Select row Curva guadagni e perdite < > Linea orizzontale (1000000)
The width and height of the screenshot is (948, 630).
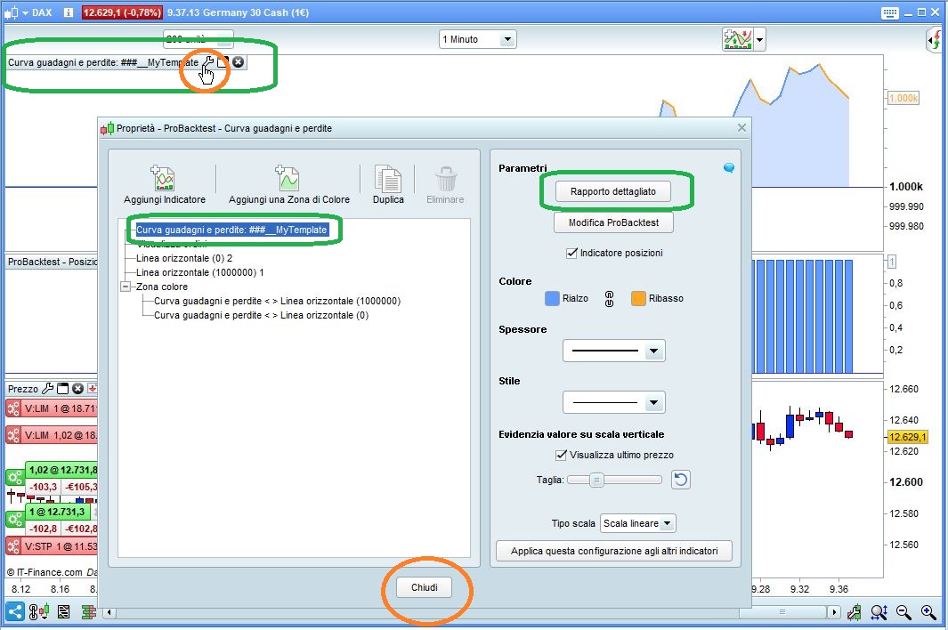click(277, 301)
